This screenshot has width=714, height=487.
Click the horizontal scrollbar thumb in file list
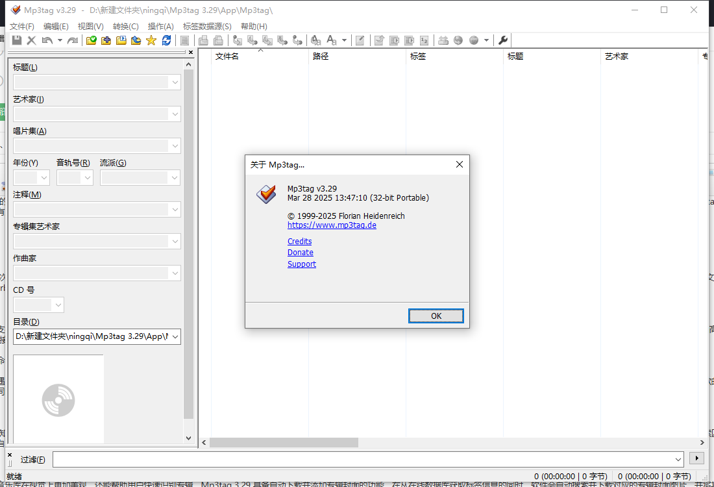284,442
